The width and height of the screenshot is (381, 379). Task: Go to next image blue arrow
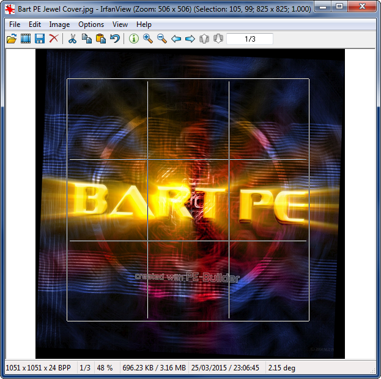coord(190,39)
